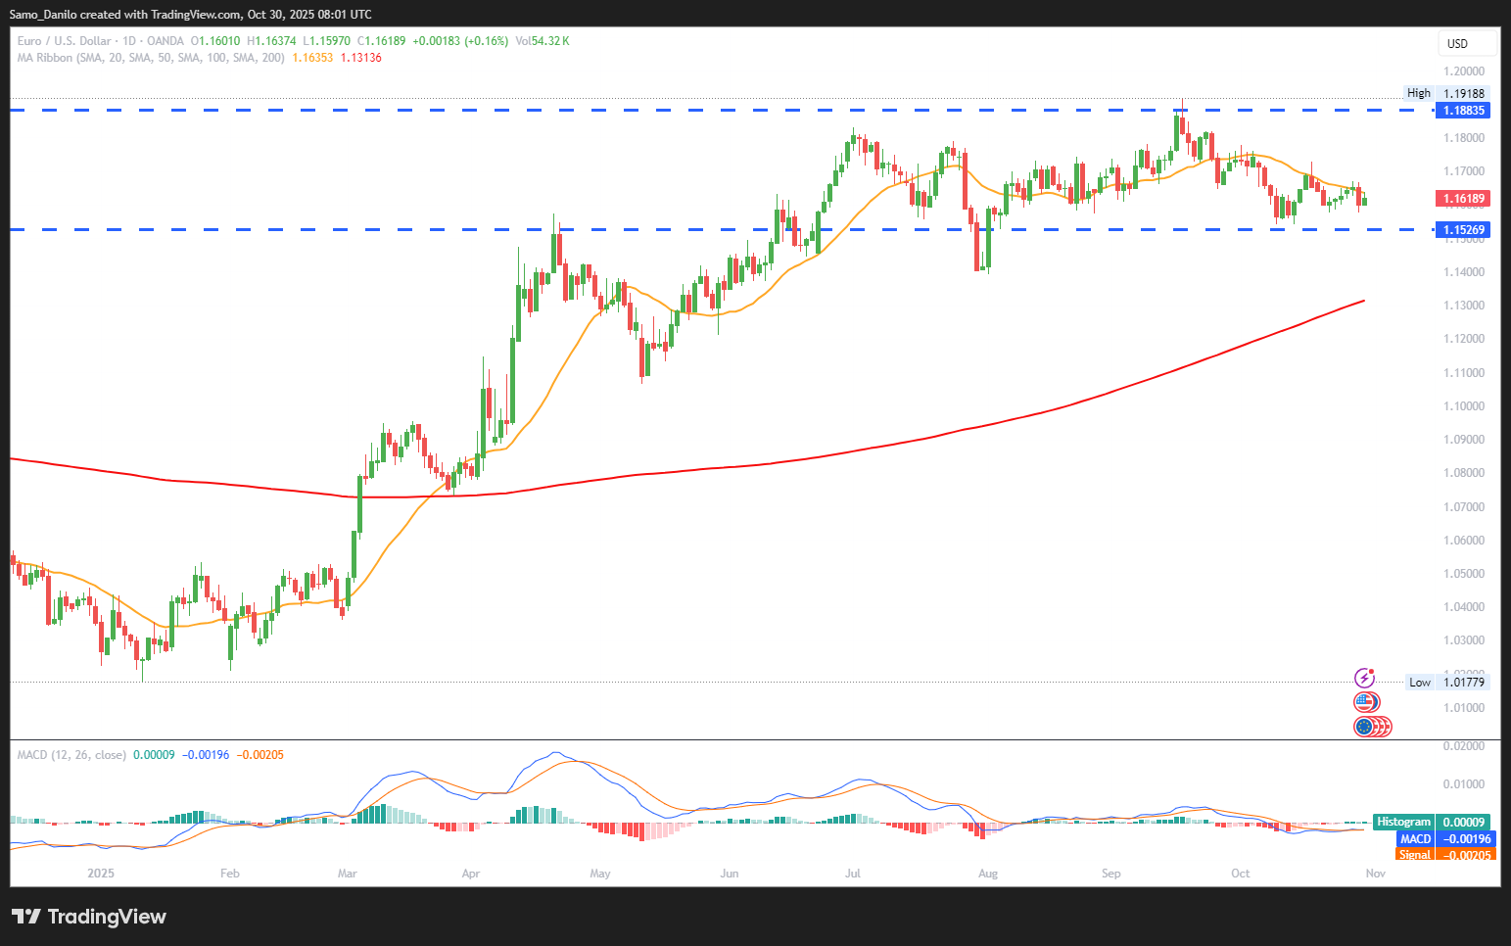This screenshot has width=1511, height=946.
Task: Open the USD currency selector
Action: click(x=1458, y=43)
